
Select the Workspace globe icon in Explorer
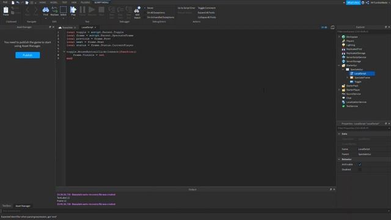343,37
